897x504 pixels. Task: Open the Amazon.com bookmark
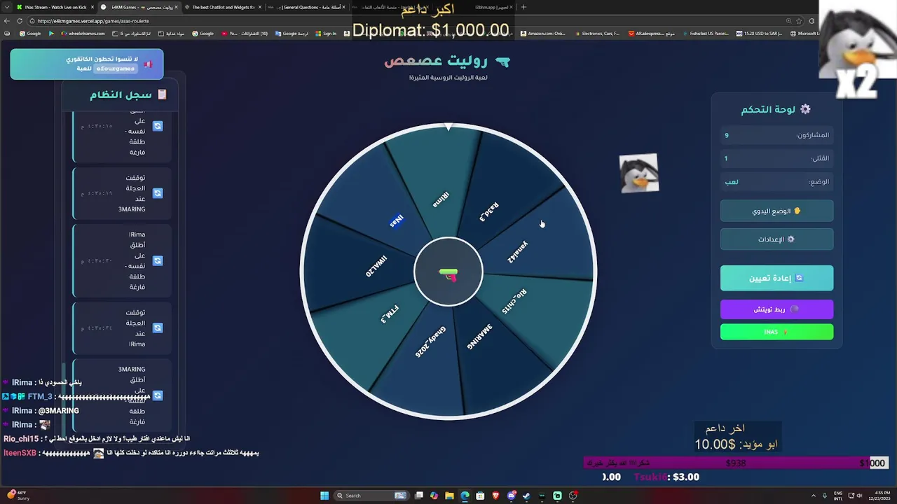[542, 33]
